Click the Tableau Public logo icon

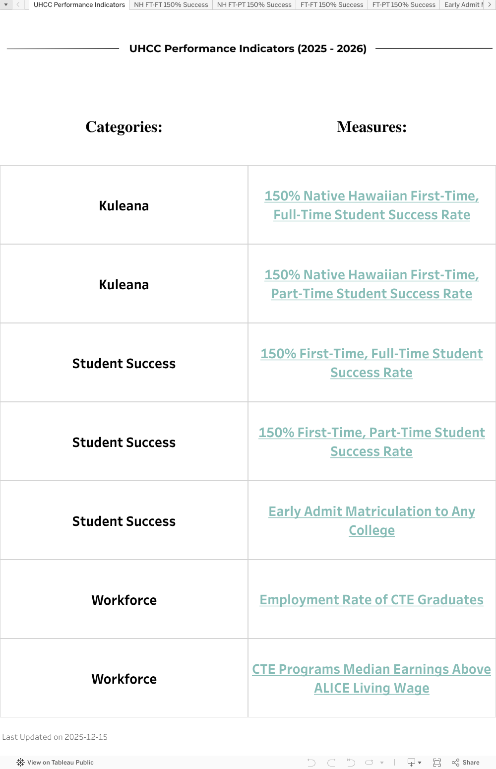point(20,763)
